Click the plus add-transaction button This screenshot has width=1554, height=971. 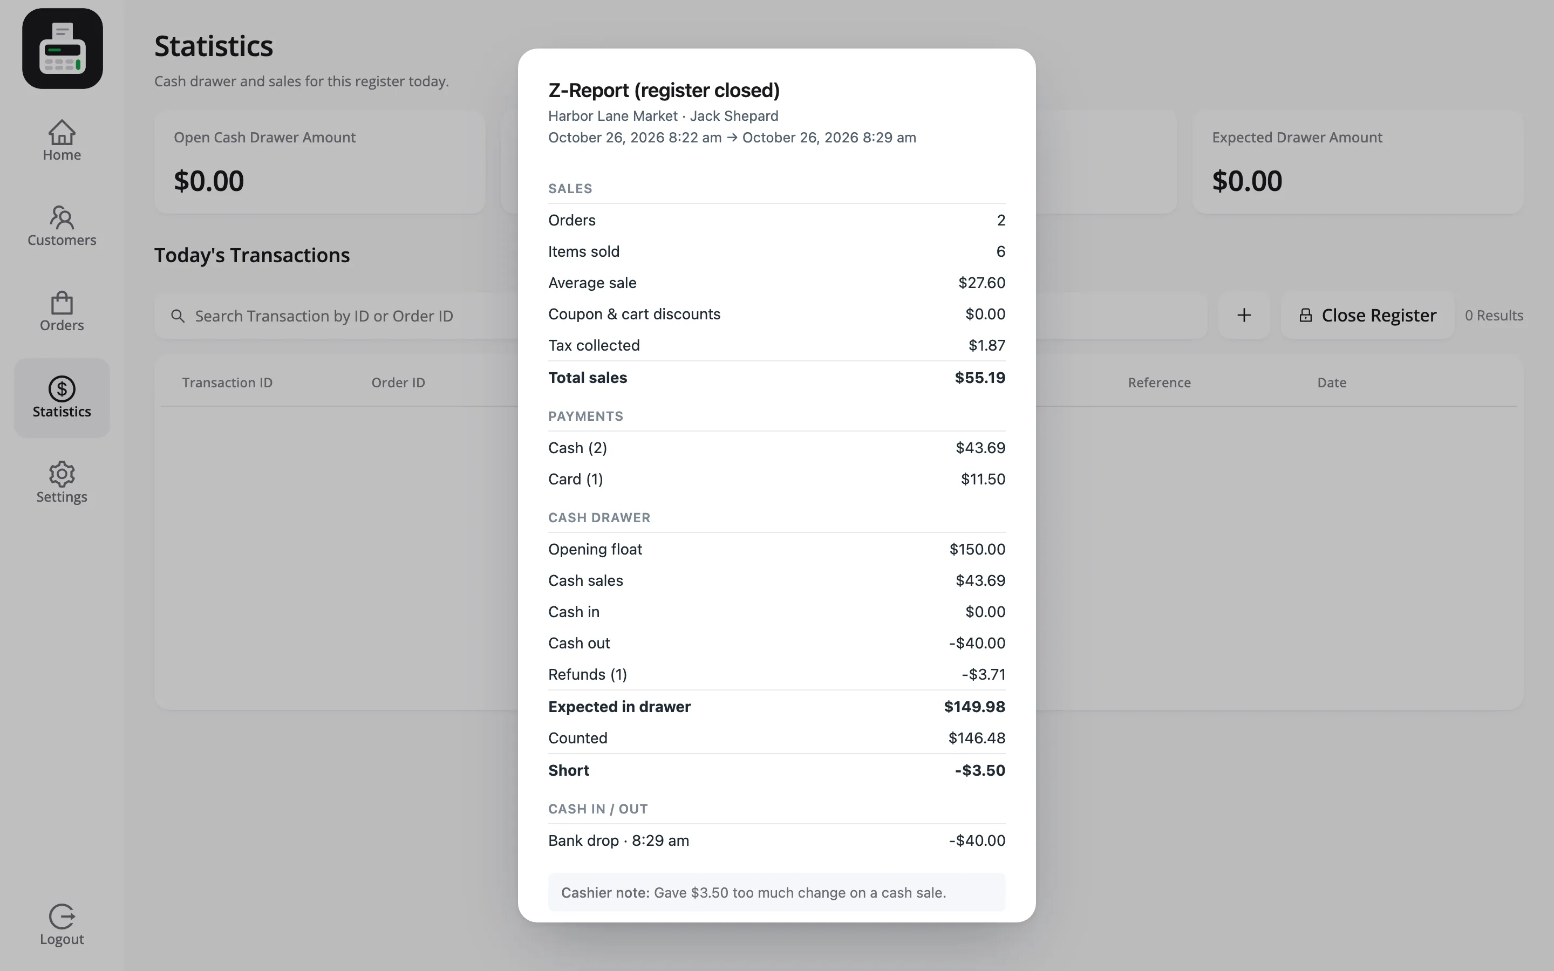point(1244,316)
